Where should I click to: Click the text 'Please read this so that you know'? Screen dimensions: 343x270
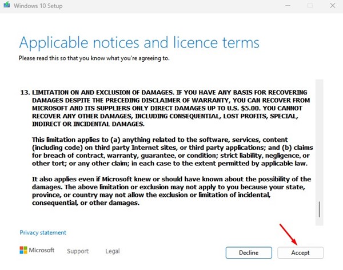point(62,58)
